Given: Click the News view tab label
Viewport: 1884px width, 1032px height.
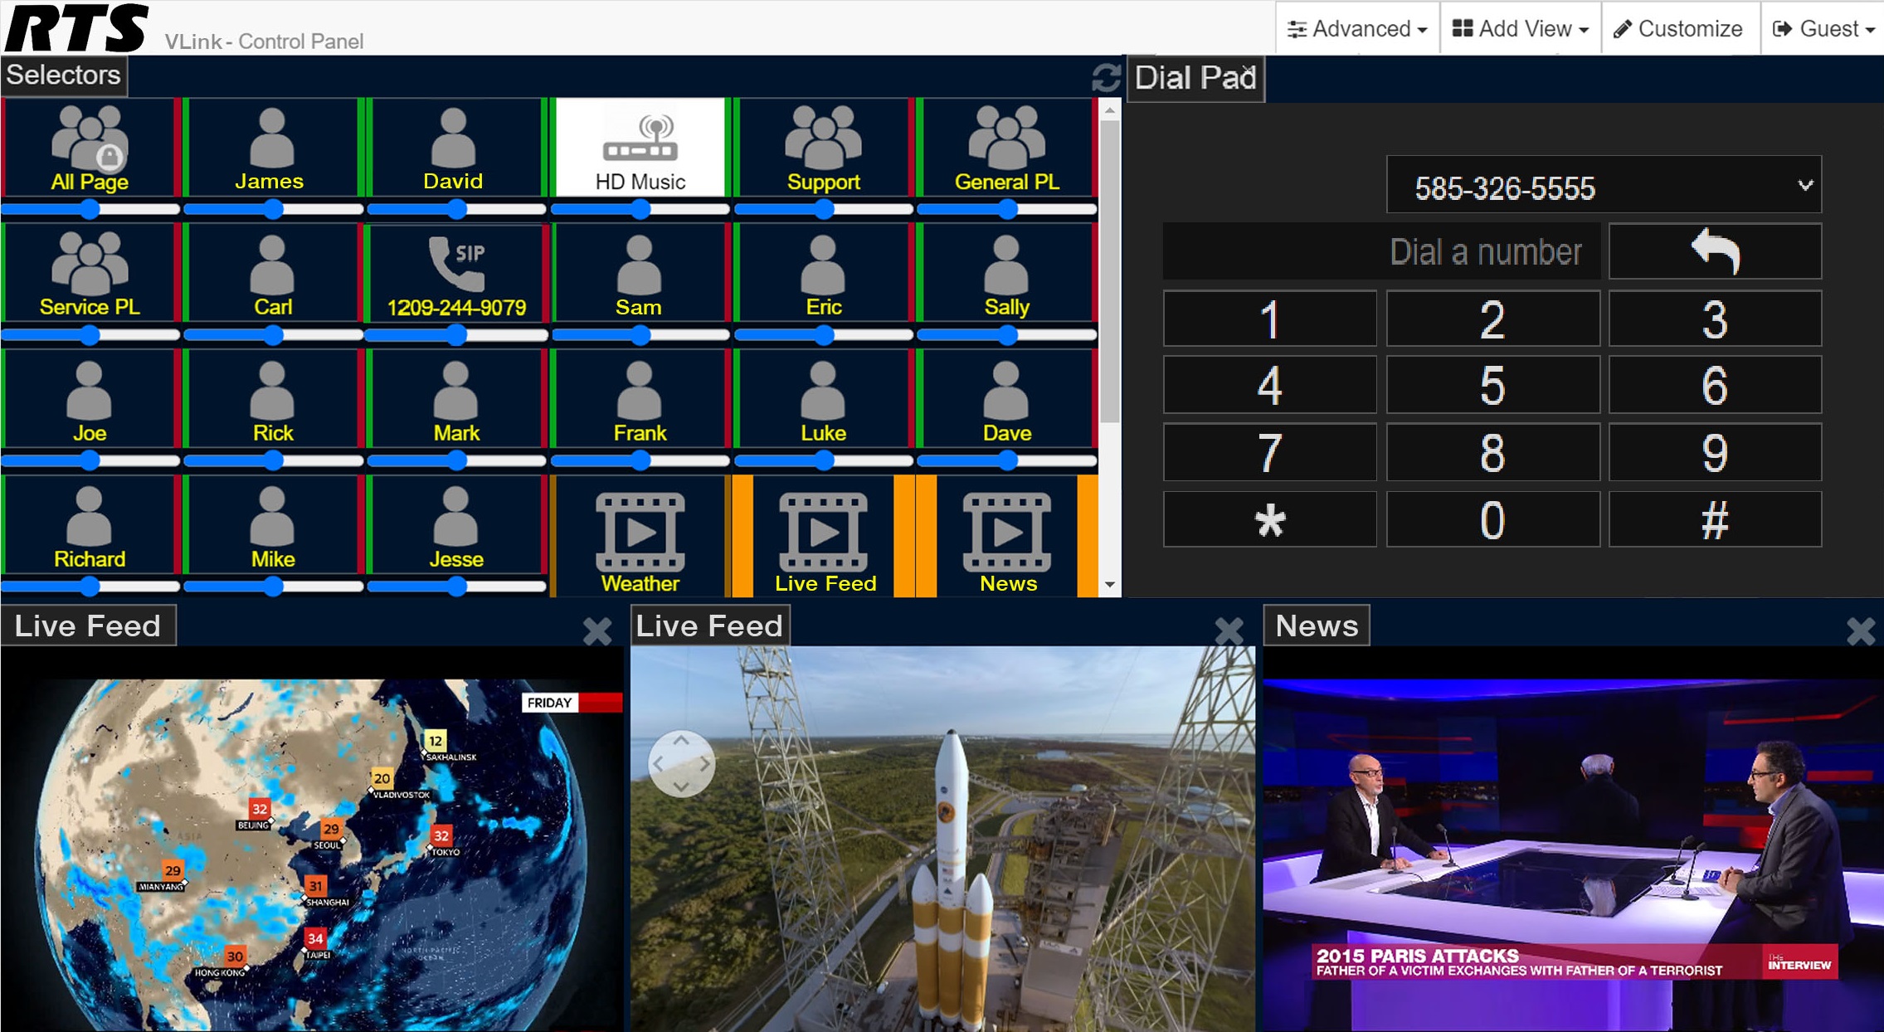Looking at the screenshot, I should click(x=1317, y=626).
